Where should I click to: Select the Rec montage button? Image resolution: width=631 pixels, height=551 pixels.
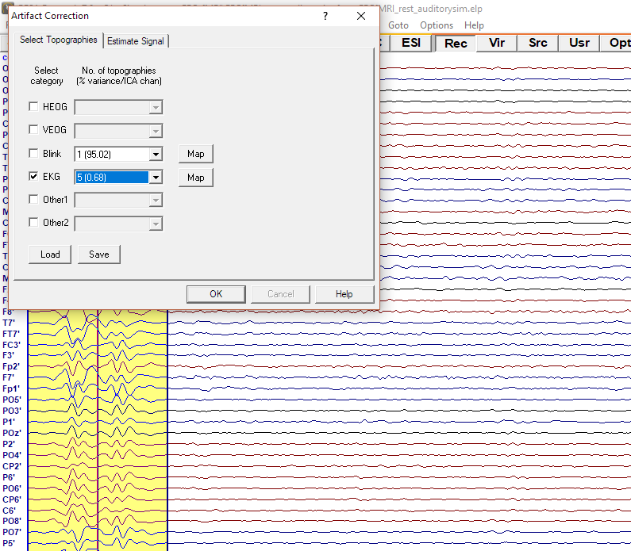[456, 43]
